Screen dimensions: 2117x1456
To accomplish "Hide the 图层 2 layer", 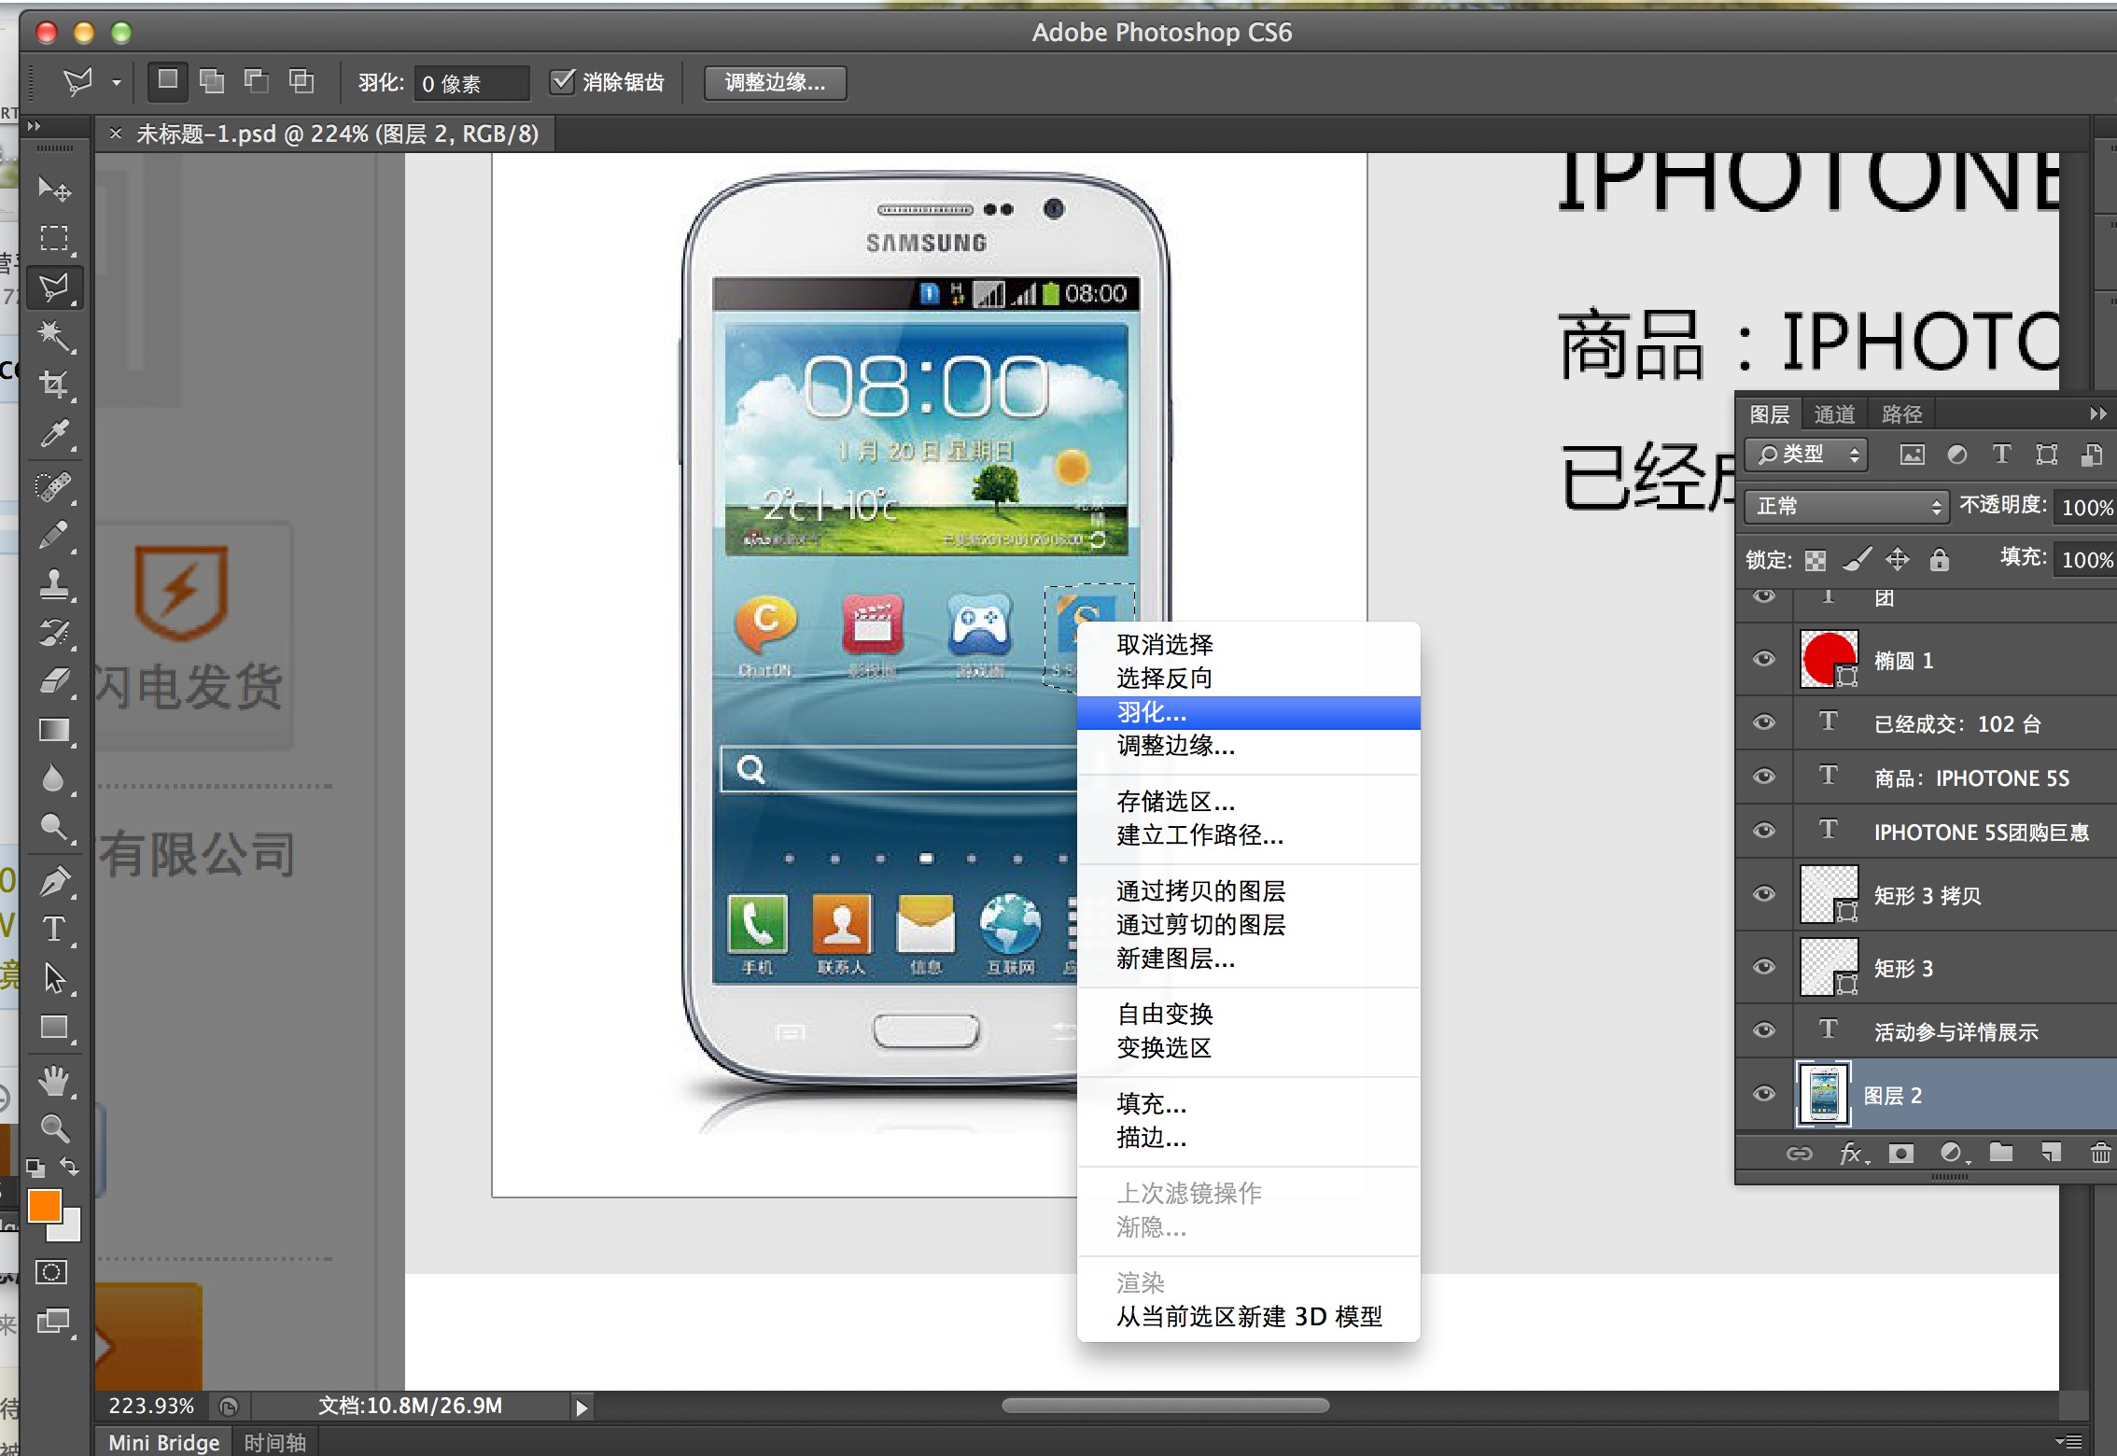I will click(x=1763, y=1094).
